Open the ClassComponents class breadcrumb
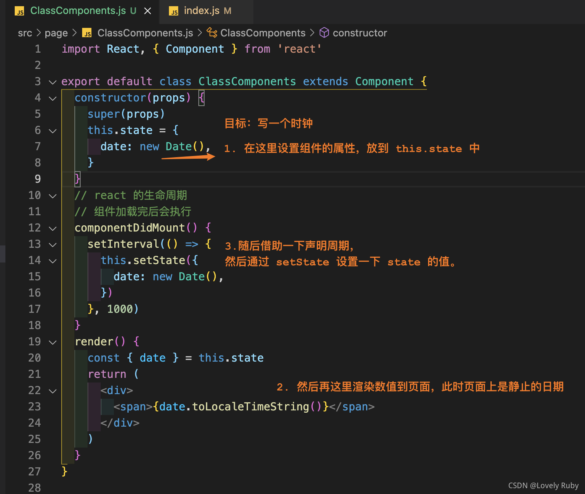This screenshot has width=585, height=494. (x=263, y=33)
